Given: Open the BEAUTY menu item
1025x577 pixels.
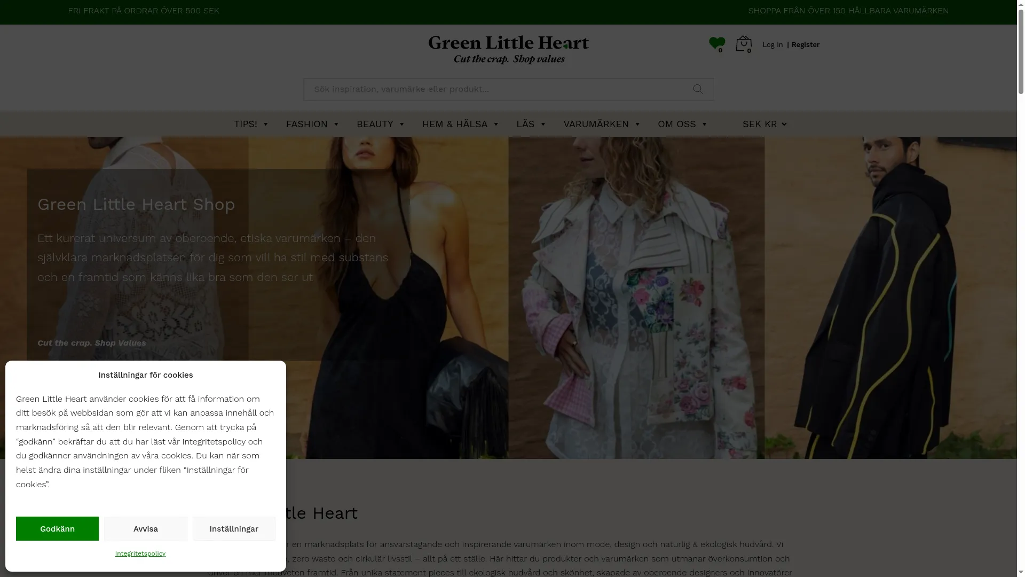Looking at the screenshot, I should 375,124.
